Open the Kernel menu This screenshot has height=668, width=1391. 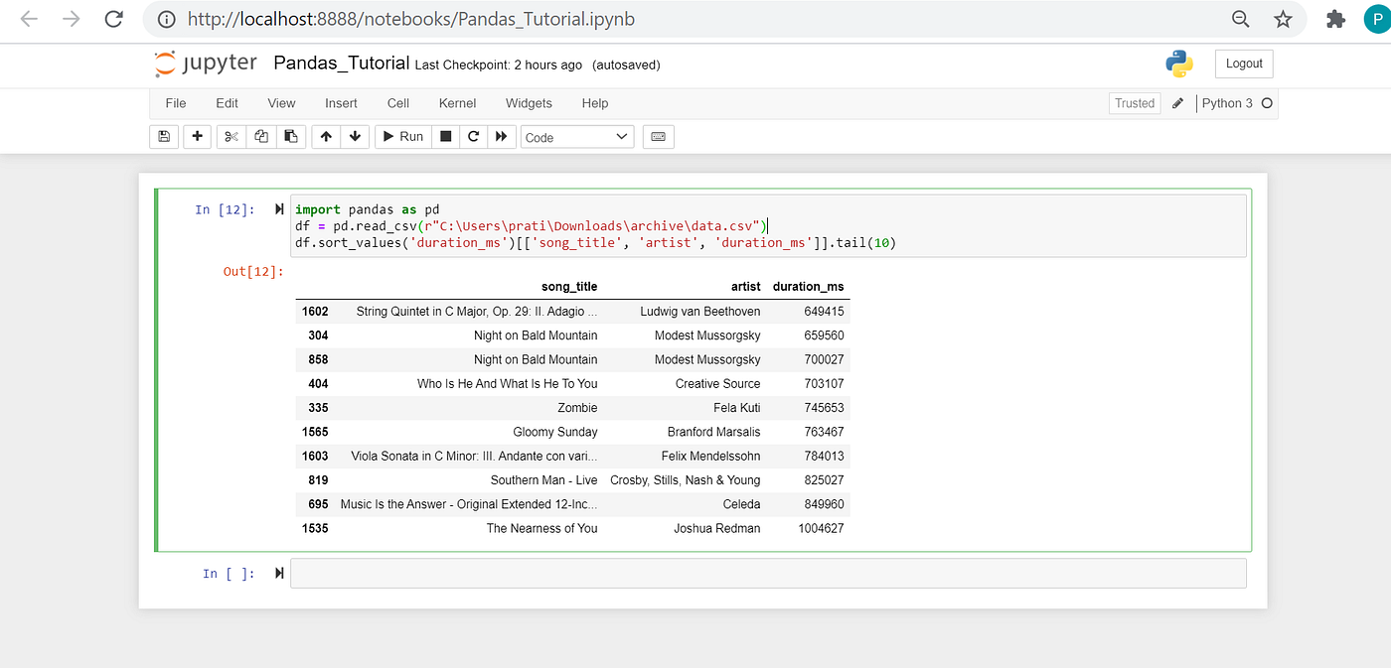click(457, 102)
